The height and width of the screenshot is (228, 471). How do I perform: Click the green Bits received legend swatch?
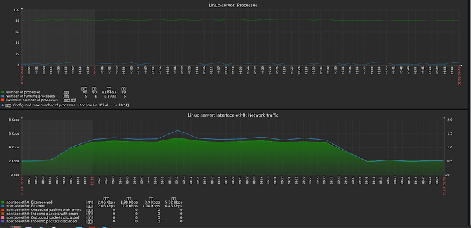click(x=3, y=202)
